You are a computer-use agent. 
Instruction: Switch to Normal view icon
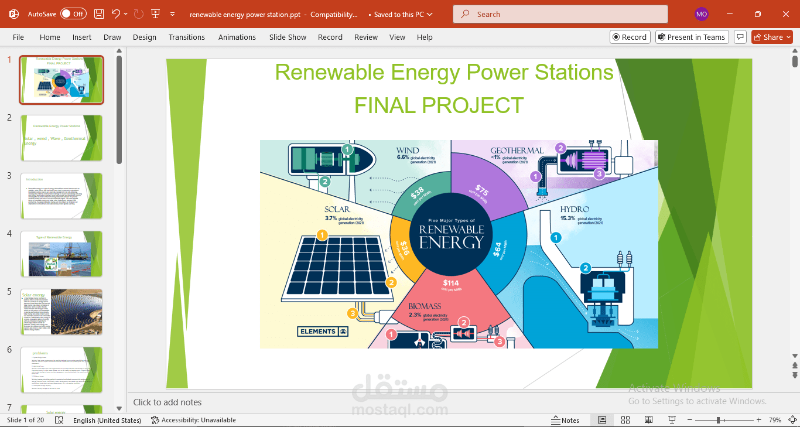(x=602, y=420)
